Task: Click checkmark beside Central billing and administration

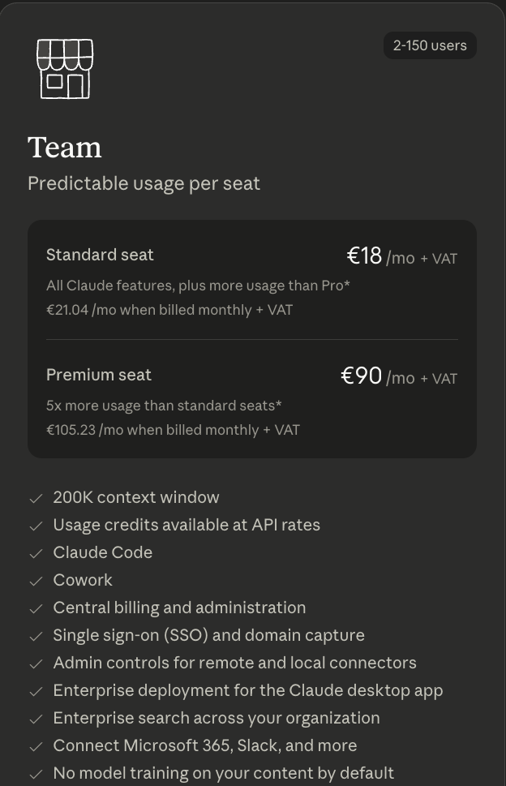Action: click(36, 608)
